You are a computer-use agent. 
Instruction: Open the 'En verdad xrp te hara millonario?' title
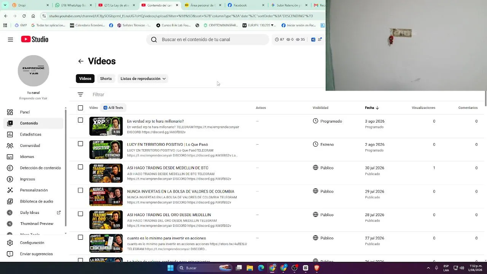point(155,121)
